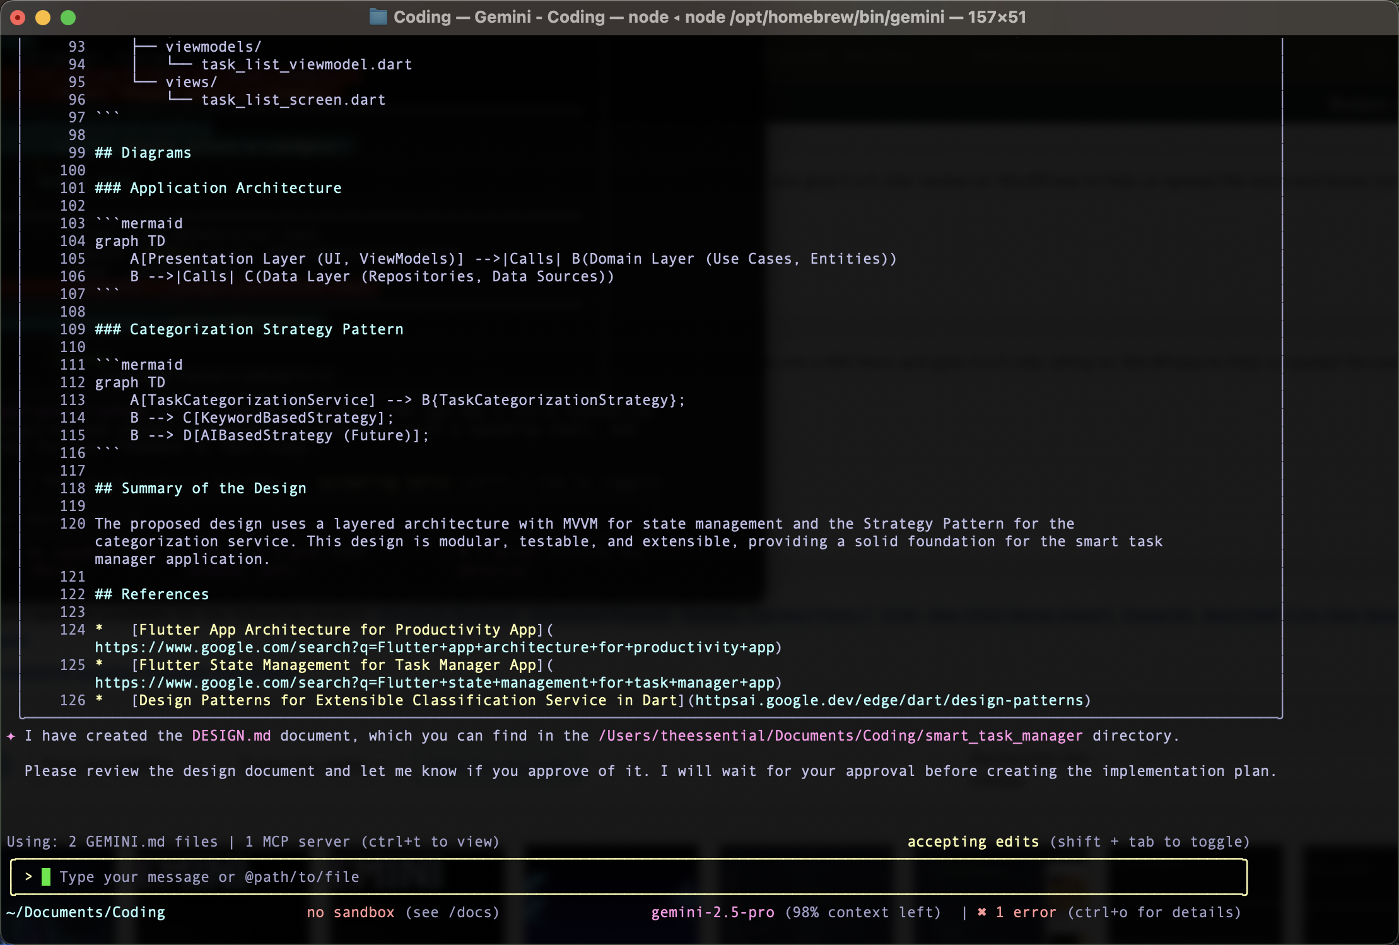Viewport: 1399px width, 945px height.
Task: Click the yellow minimize window button
Action: pyautogui.click(x=43, y=18)
